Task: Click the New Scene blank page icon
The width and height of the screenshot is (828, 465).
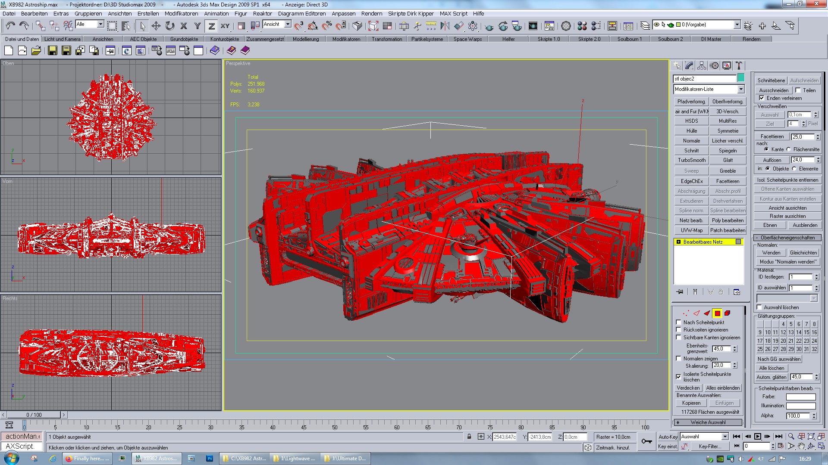Action: (x=9, y=51)
